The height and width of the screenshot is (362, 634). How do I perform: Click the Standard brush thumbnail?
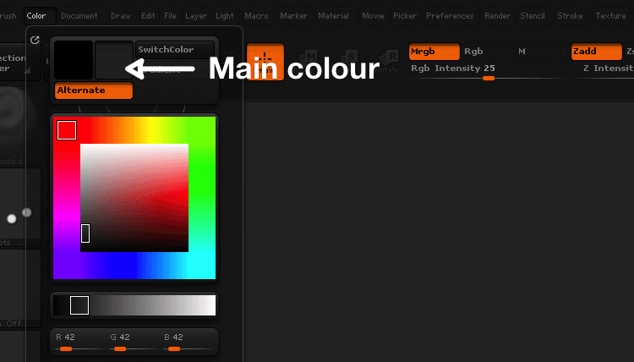pyautogui.click(x=14, y=117)
